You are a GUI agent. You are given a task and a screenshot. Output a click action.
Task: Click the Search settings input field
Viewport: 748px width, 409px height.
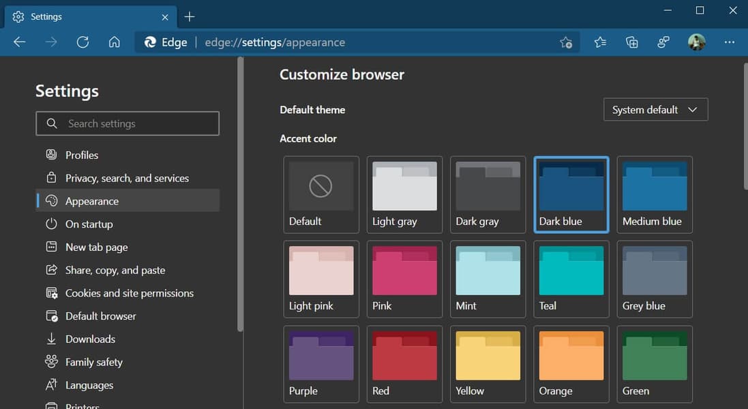pos(128,123)
